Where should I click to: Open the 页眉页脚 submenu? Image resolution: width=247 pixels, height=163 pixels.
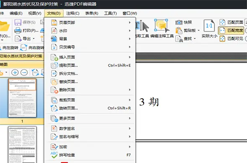[90, 23]
